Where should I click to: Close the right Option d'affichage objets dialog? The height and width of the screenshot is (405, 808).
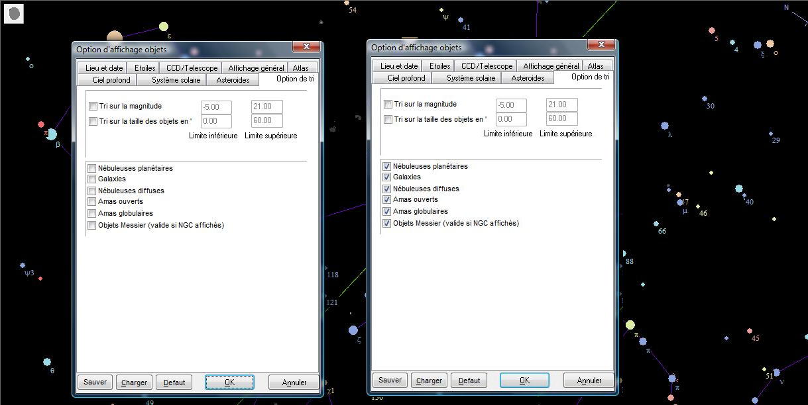601,44
